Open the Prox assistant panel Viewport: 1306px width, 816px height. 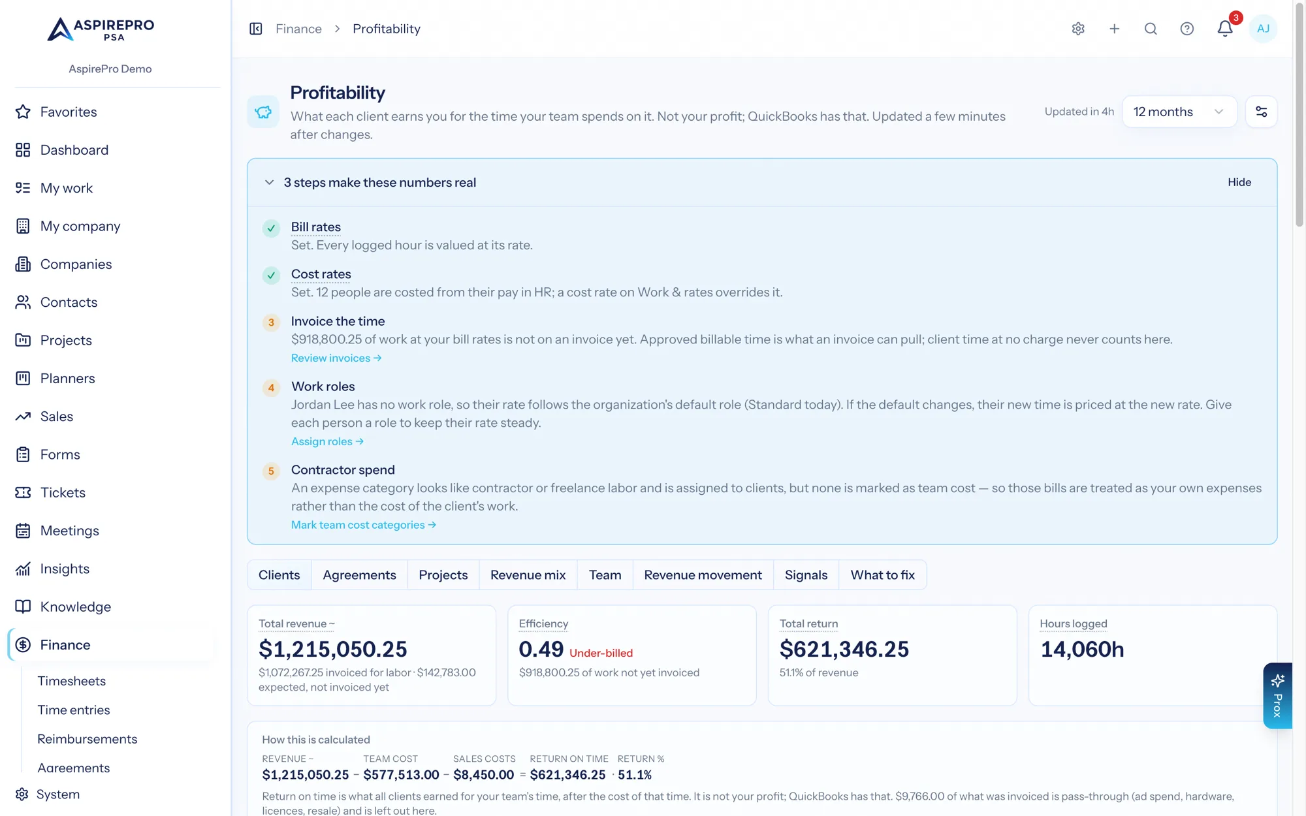(1277, 696)
